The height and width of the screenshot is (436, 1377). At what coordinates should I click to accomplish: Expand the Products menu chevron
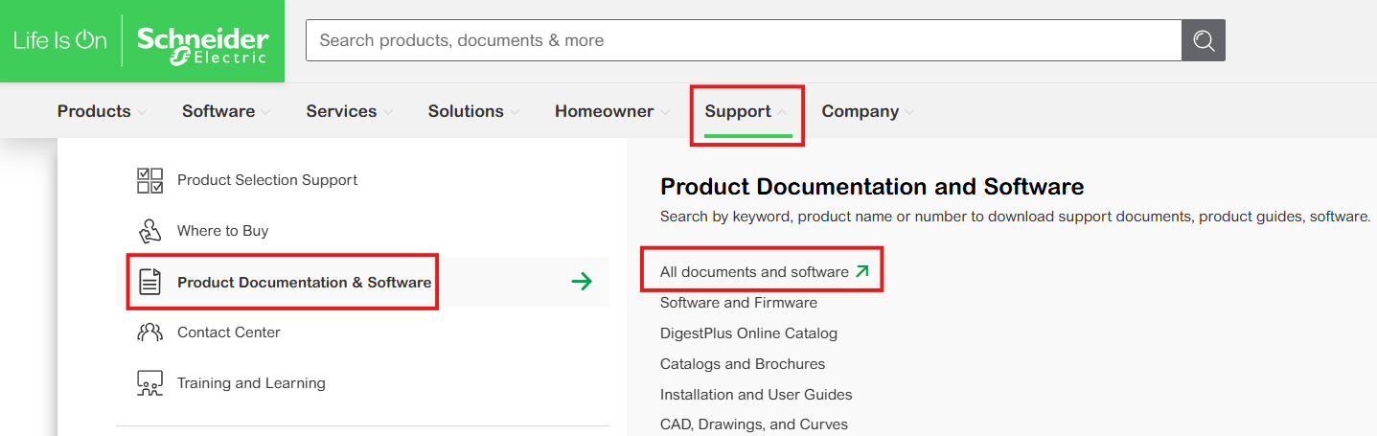(x=142, y=112)
